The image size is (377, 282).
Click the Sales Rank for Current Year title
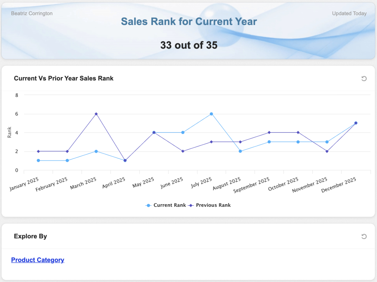click(x=189, y=21)
